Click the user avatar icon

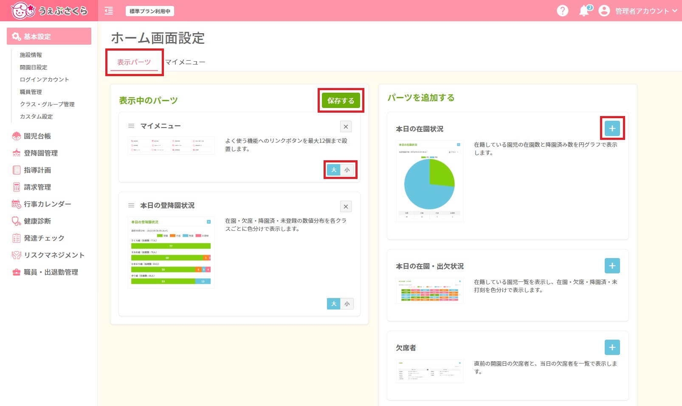[604, 11]
